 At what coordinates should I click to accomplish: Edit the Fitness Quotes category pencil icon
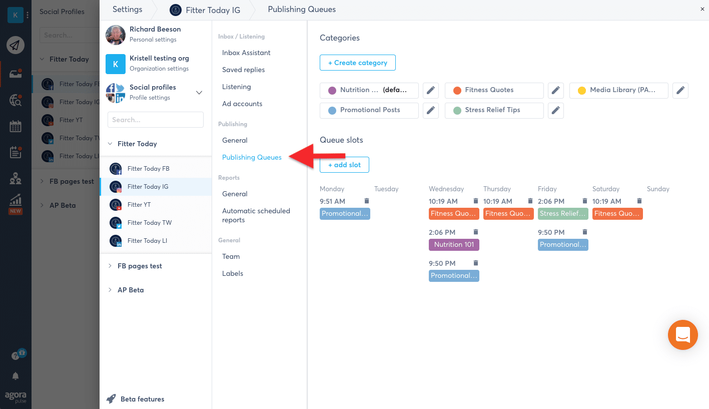pos(556,91)
